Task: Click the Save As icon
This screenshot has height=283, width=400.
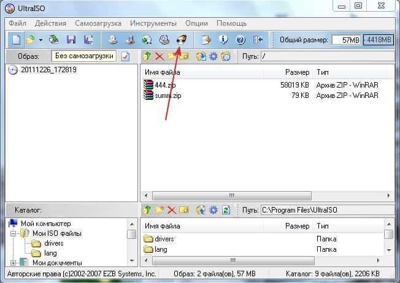Action: 88,40
